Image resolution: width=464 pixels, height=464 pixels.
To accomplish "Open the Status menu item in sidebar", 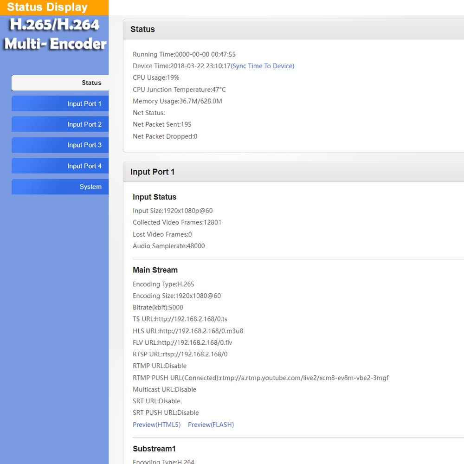I will tap(60, 83).
